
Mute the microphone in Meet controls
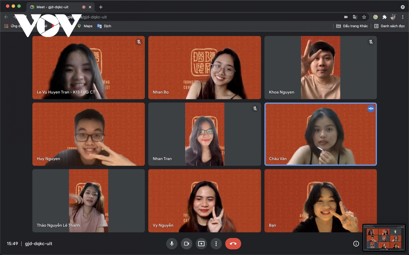(x=172, y=243)
